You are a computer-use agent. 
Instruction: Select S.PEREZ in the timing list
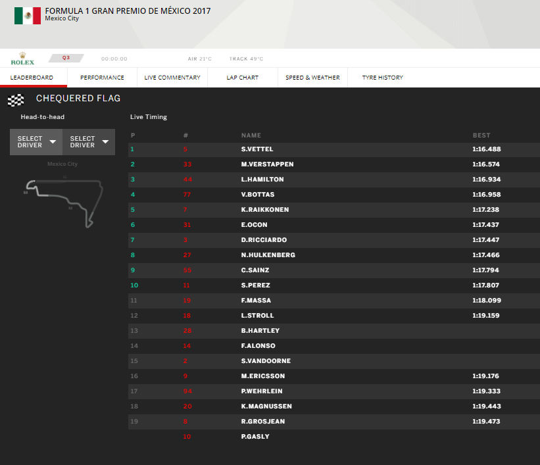tap(256, 285)
